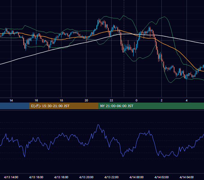Click the 4/13 18:00 date label
The height and width of the screenshot is (180, 204).
[x=61, y=177]
